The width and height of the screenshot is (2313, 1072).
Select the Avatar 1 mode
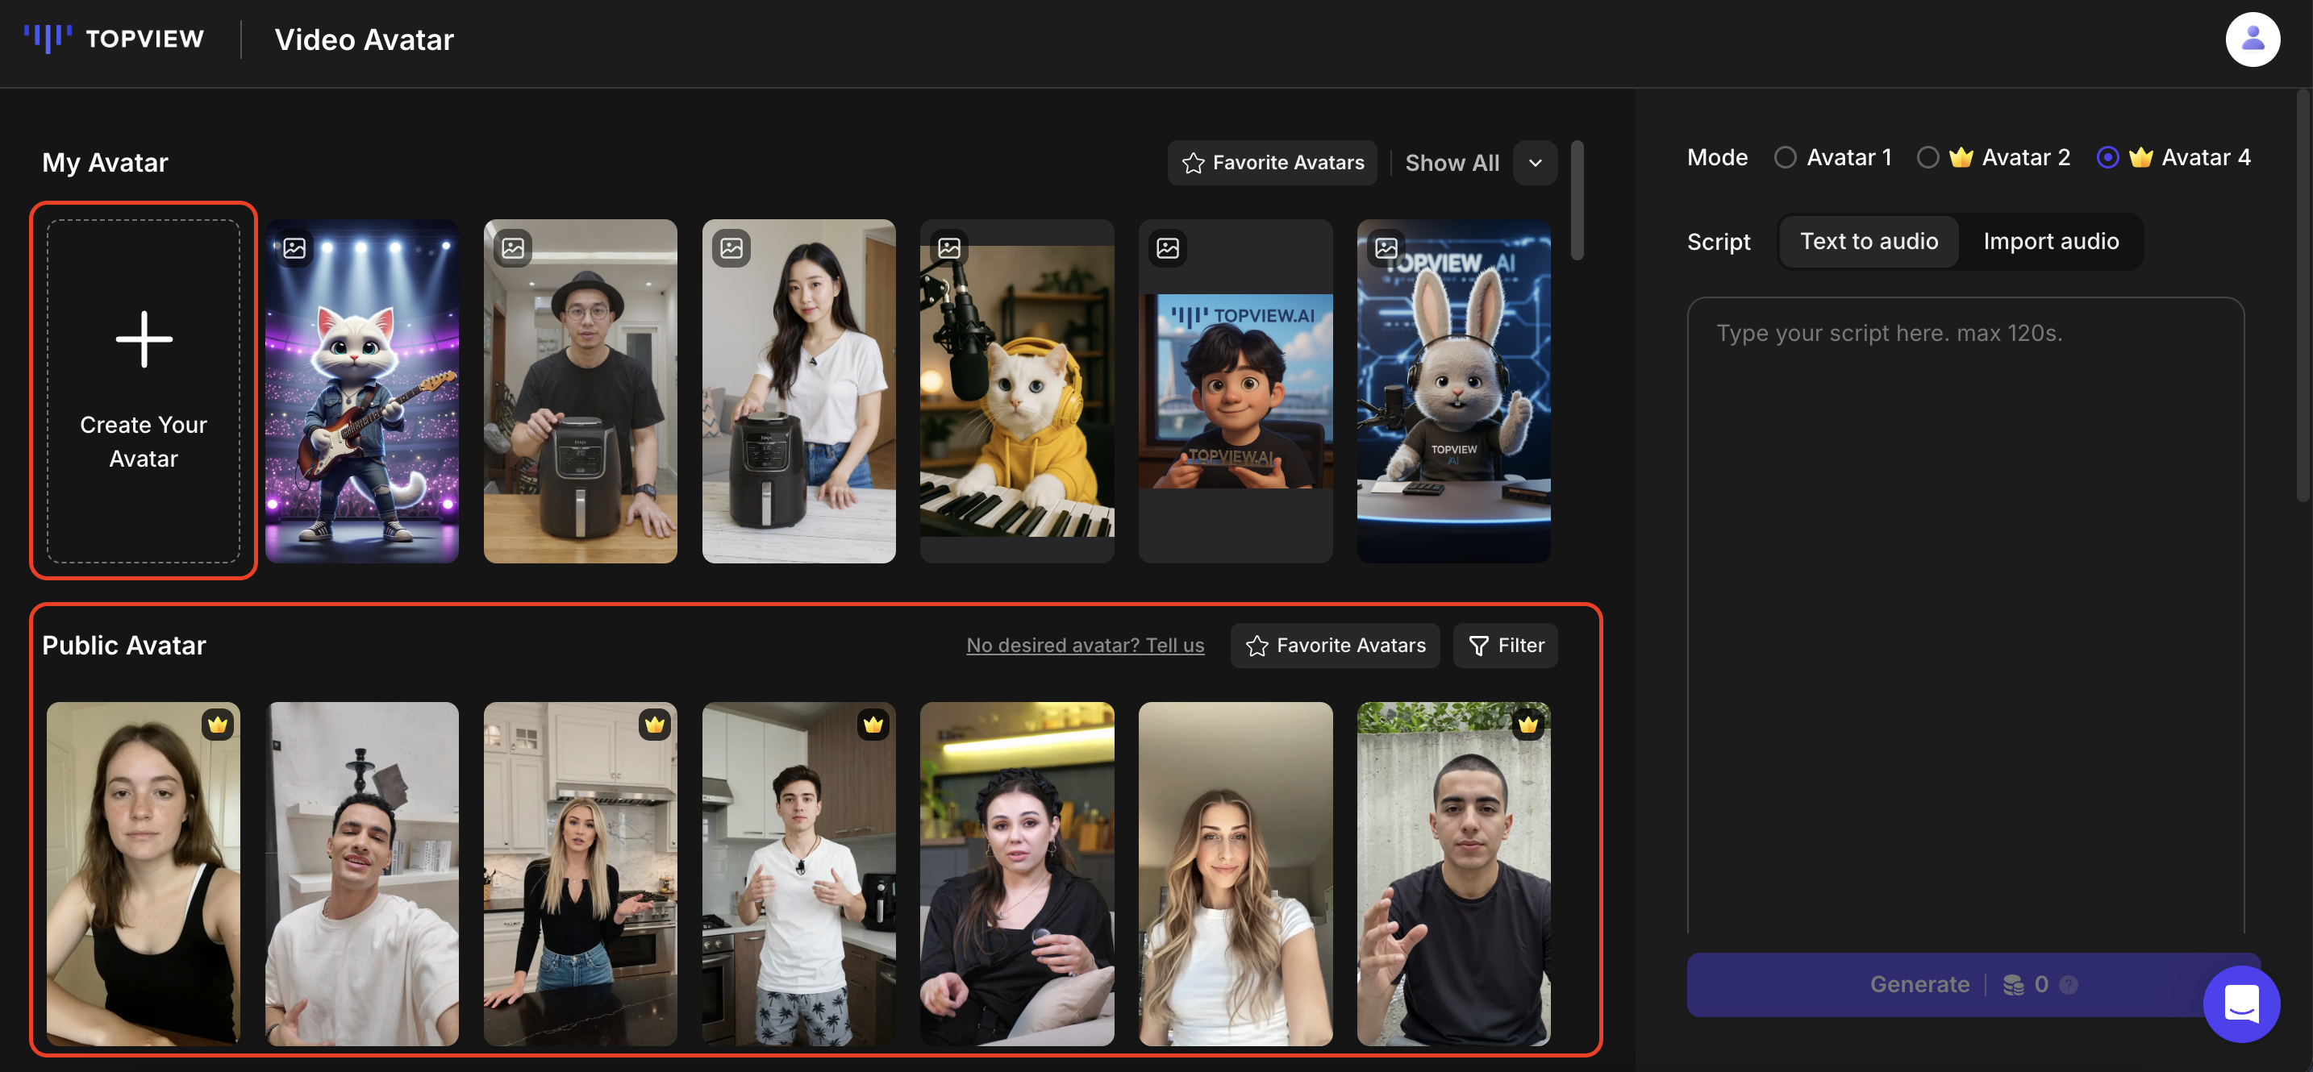[x=1785, y=157]
